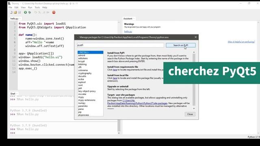This screenshot has height=146, width=260.
Task: Select the hello.py editor tab
Action: tap(14, 19)
